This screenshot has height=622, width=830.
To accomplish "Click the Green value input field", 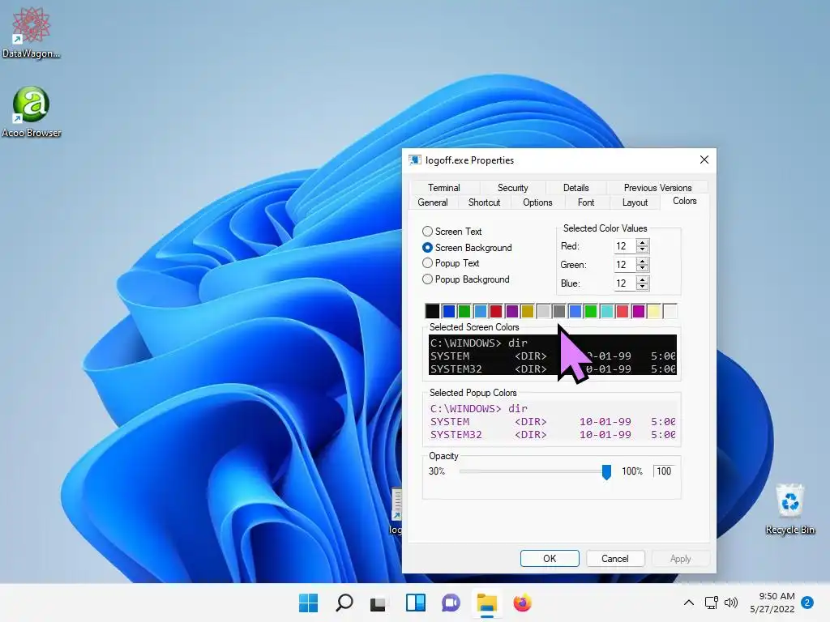I will [625, 265].
